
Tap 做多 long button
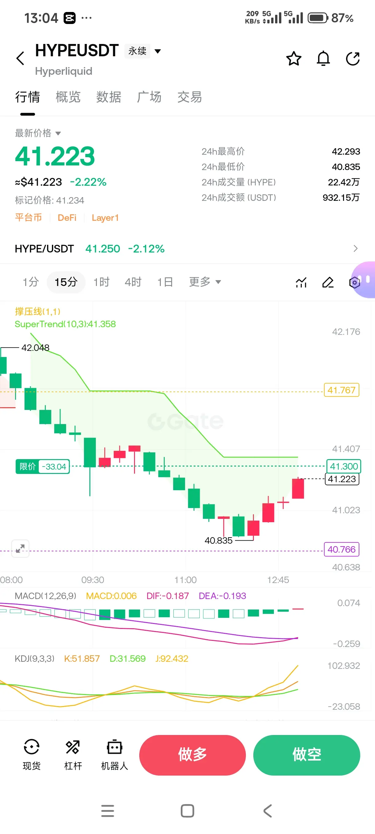[x=192, y=755]
